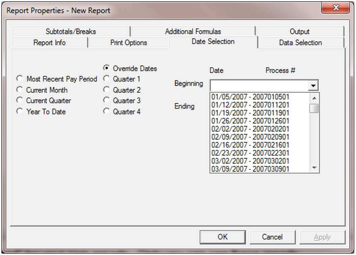The image size is (356, 255).
Task: Open the Output tab
Action: click(299, 31)
